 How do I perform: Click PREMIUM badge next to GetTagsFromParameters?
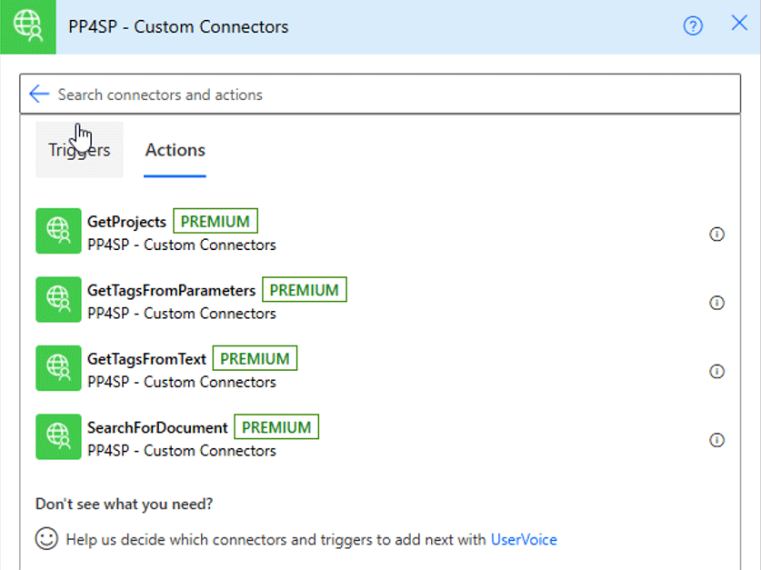click(305, 290)
